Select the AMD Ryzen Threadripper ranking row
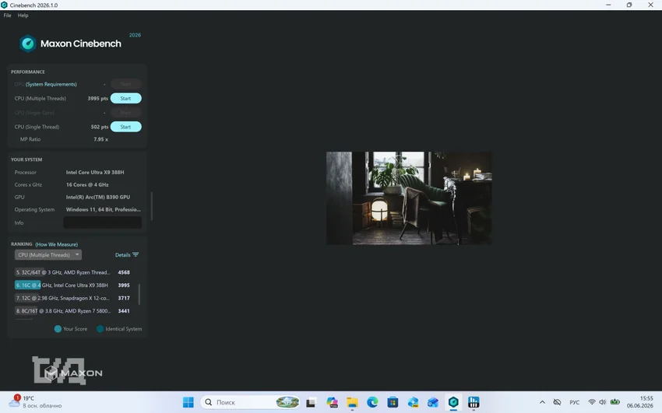The image size is (662, 413). pyautogui.click(x=72, y=273)
